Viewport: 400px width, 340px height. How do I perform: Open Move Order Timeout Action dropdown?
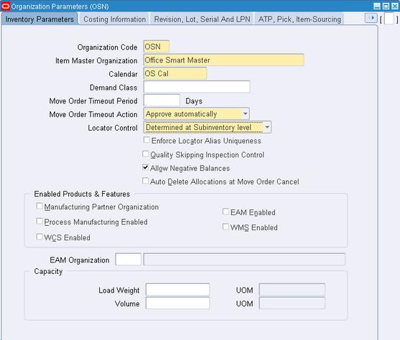tap(245, 113)
